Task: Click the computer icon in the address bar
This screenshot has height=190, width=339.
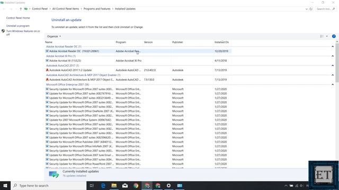Action: pyautogui.click(x=26, y=9)
